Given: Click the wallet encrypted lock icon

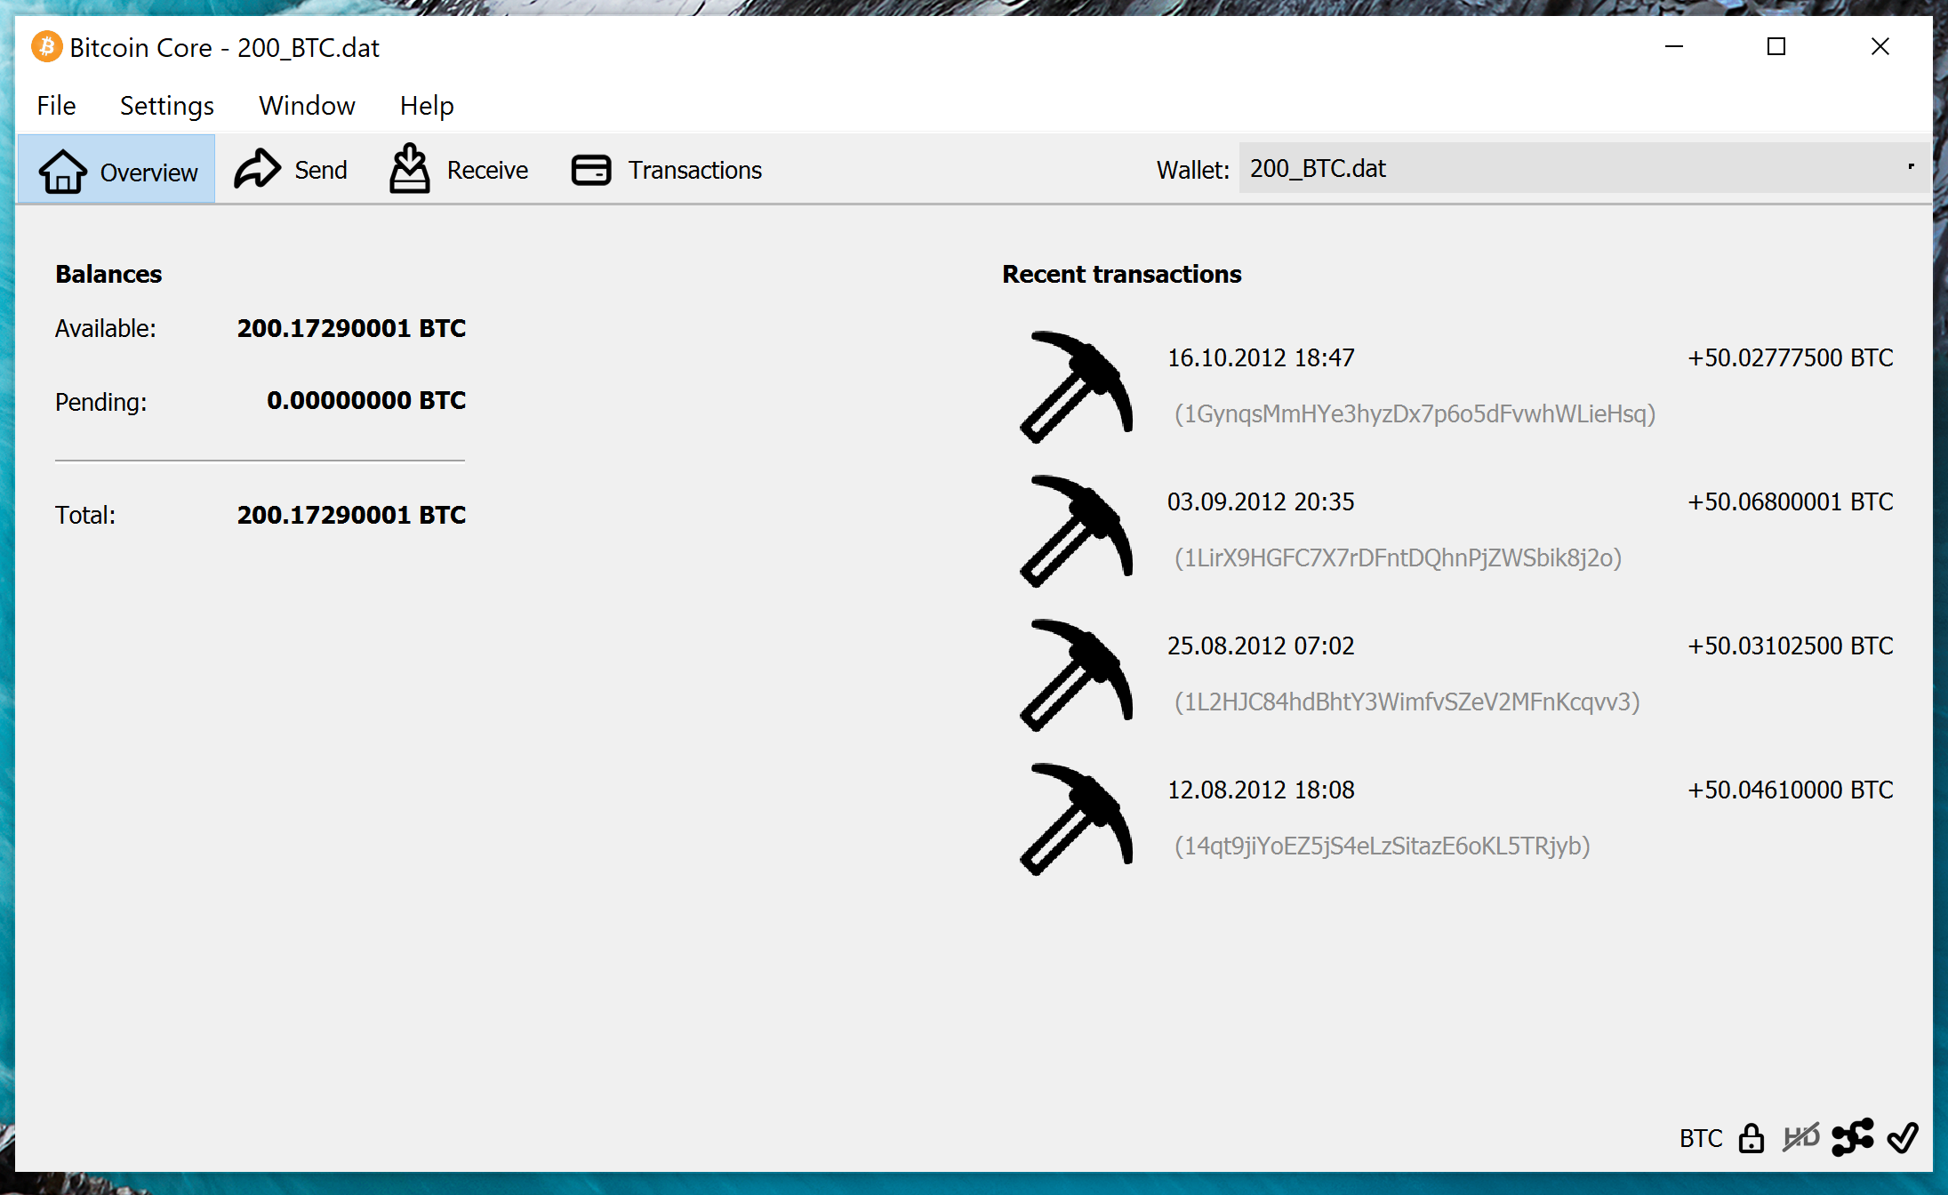Looking at the screenshot, I should click(x=1751, y=1138).
